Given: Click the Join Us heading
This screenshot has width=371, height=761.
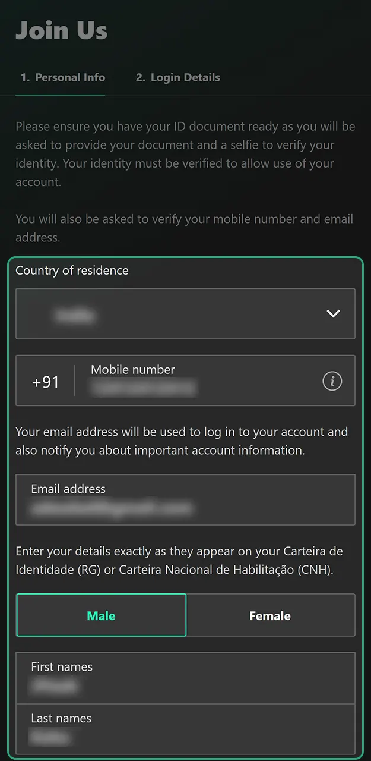Looking at the screenshot, I should 61,30.
